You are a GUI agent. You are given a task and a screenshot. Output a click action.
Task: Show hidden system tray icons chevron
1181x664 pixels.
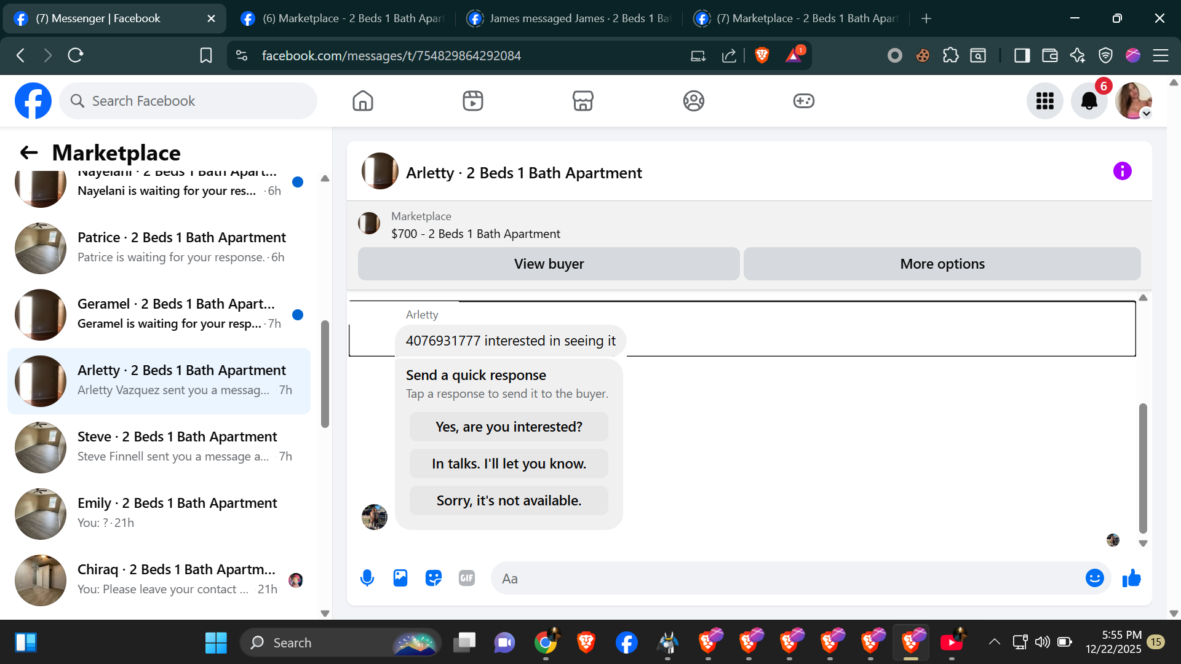[994, 642]
